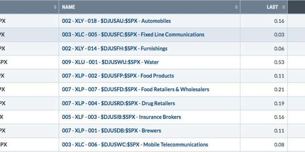Click the 0.53 last value for Water
305x152 pixels.
click(x=279, y=62)
